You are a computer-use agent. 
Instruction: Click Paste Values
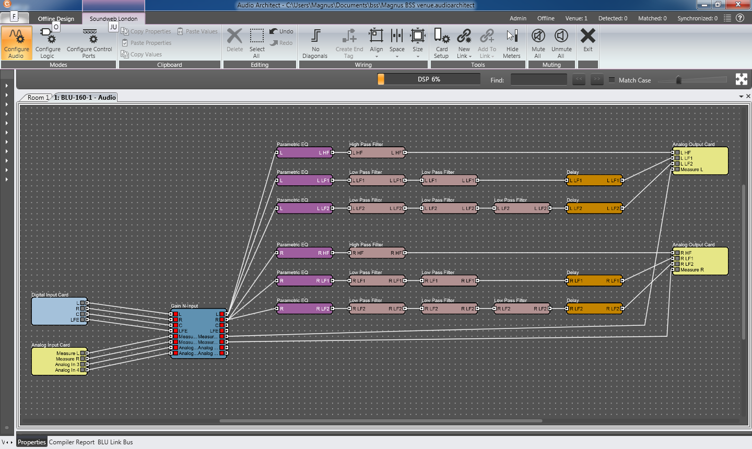tap(197, 31)
